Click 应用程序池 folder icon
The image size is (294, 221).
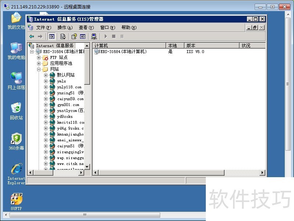pyautogui.click(x=45, y=63)
